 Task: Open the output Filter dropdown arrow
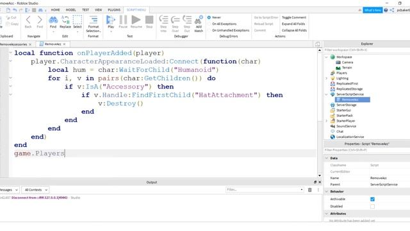pyautogui.click(x=302, y=190)
